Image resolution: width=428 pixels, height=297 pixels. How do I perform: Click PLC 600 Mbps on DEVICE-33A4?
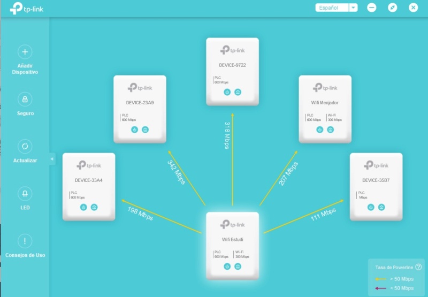click(x=77, y=195)
